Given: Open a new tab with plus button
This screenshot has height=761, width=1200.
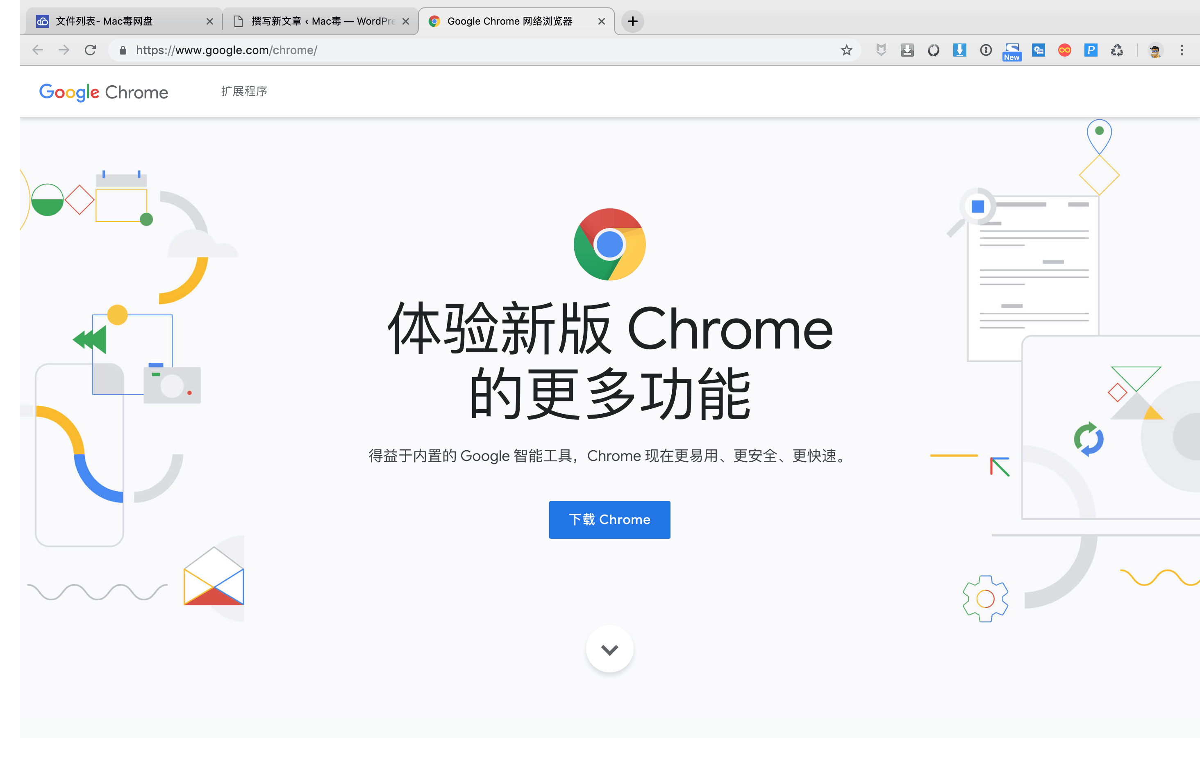Looking at the screenshot, I should click(632, 21).
